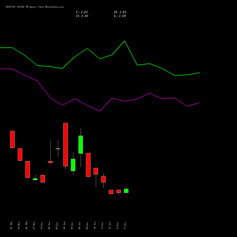
Task: Click the lowest dip of the purple line
Action: coord(100,111)
